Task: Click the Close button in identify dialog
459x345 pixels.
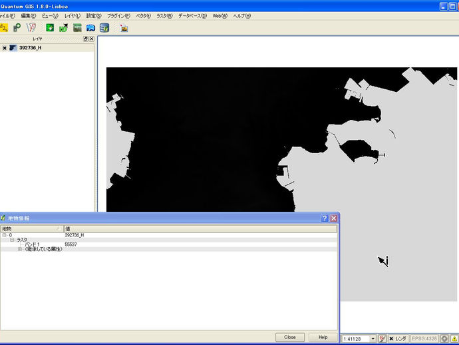Action: pyautogui.click(x=290, y=337)
